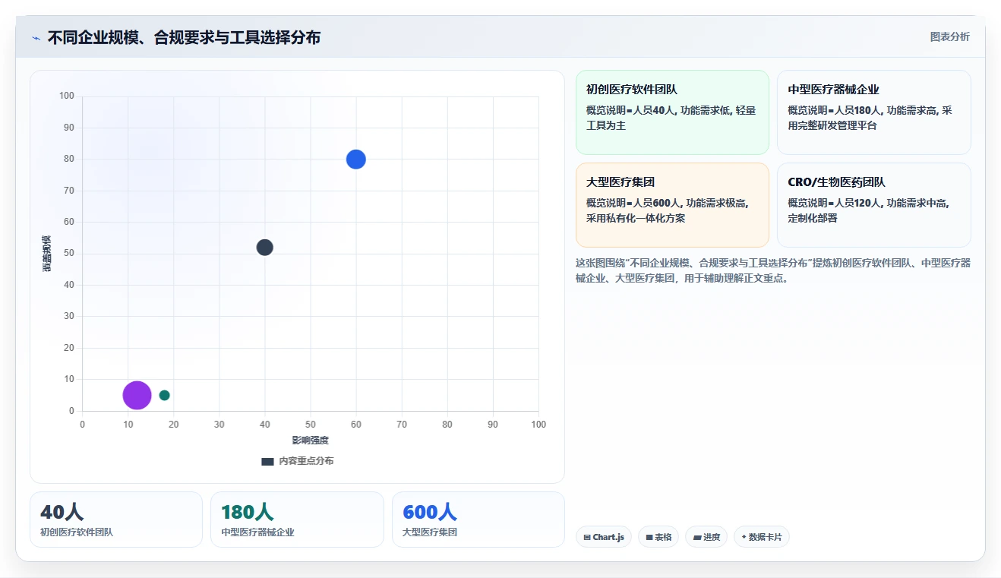The image size is (1001, 578).
Task: Click text 采用私有化一体化方案
Action: [636, 218]
